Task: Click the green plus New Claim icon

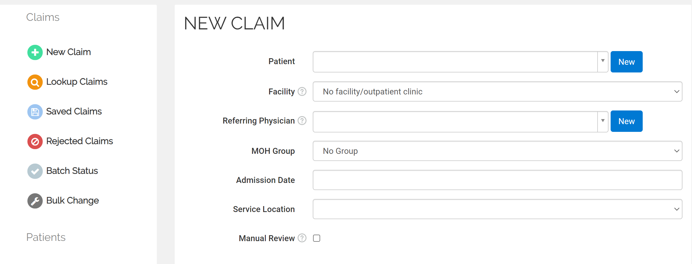Action: [x=35, y=53]
